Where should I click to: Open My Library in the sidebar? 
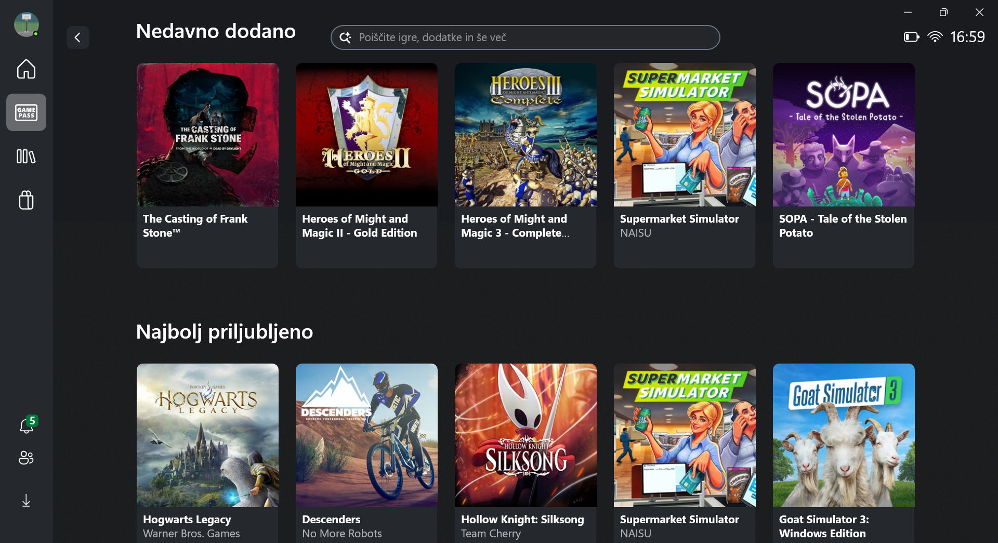tap(26, 157)
